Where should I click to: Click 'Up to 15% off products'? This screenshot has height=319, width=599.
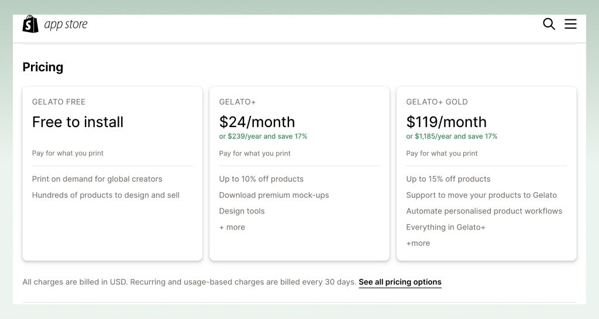coord(449,179)
